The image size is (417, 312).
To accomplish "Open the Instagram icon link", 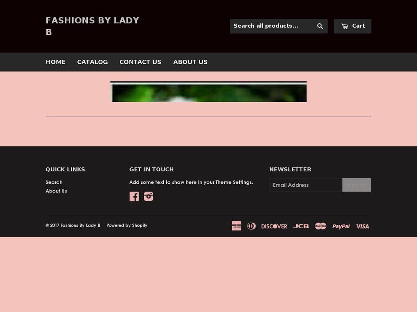I will (149, 197).
